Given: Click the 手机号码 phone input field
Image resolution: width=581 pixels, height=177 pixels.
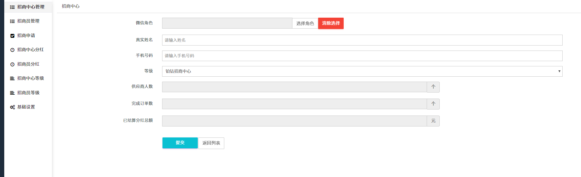Looking at the screenshot, I should [362, 56].
